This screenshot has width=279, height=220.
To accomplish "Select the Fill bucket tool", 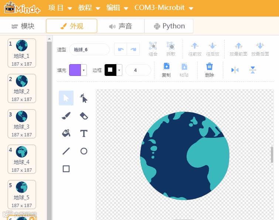I will [x=66, y=133].
